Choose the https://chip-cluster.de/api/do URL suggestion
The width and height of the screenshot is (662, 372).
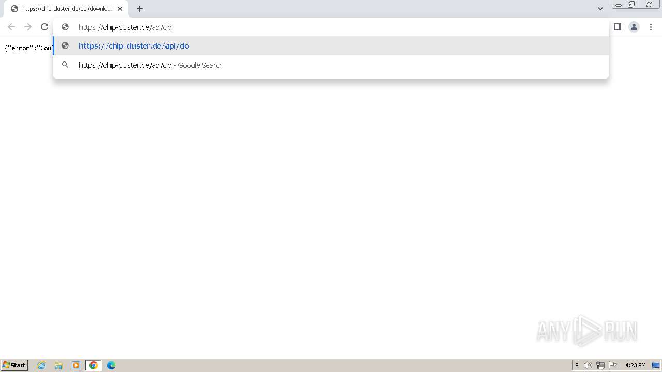click(x=331, y=46)
